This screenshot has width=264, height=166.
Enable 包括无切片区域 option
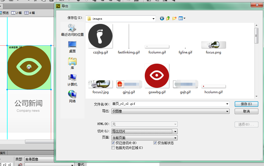113,147
